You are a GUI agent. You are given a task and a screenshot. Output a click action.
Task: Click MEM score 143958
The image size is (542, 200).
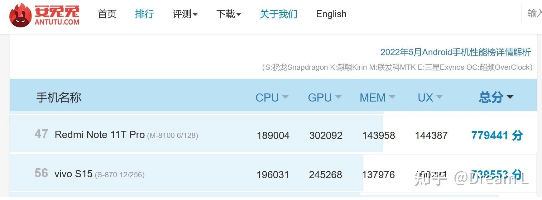click(378, 136)
